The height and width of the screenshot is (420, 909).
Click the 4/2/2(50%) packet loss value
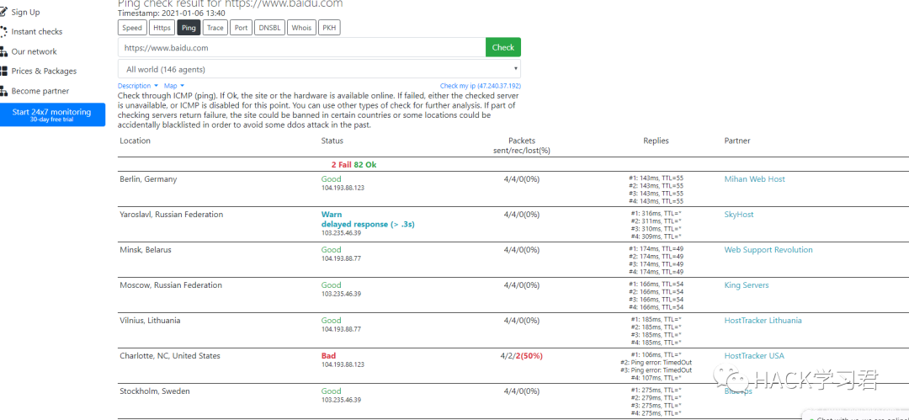click(x=522, y=356)
